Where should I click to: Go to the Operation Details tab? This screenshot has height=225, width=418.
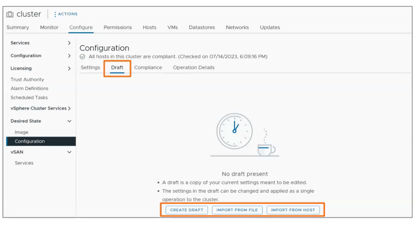click(x=194, y=67)
